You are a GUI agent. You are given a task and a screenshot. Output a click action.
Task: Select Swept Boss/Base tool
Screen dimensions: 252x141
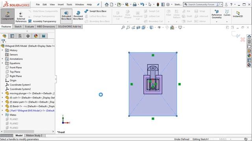(95, 11)
